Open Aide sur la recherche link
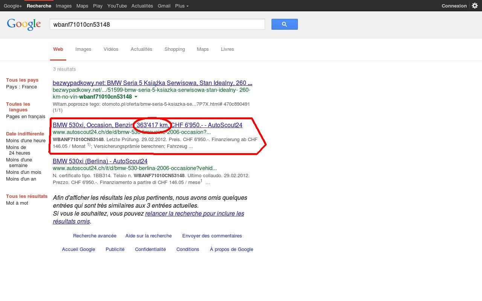 tap(148, 236)
